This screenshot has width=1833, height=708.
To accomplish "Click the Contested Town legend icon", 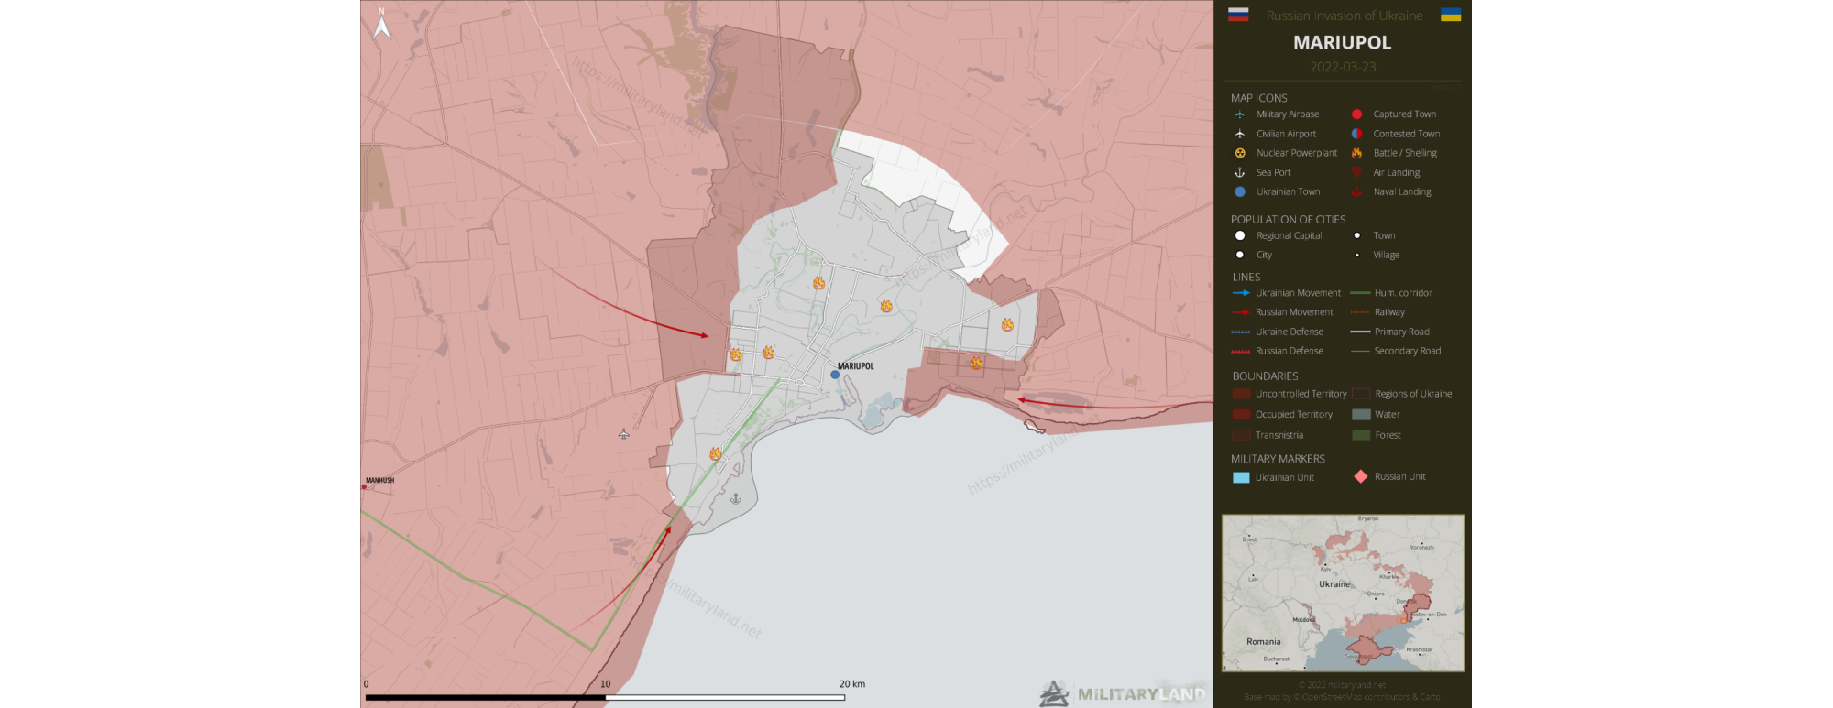I will pos(1356,134).
